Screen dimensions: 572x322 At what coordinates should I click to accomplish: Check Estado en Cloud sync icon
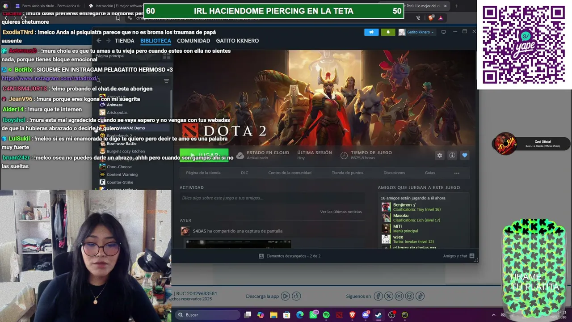pos(240,156)
